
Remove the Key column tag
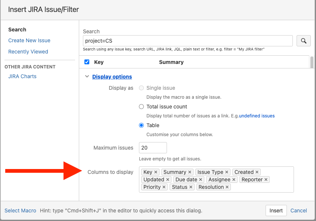(156, 172)
